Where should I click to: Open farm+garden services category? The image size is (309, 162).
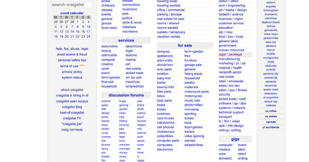pos(111,77)
